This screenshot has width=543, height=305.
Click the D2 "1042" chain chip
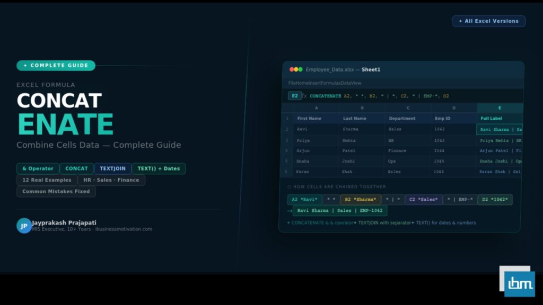495,200
